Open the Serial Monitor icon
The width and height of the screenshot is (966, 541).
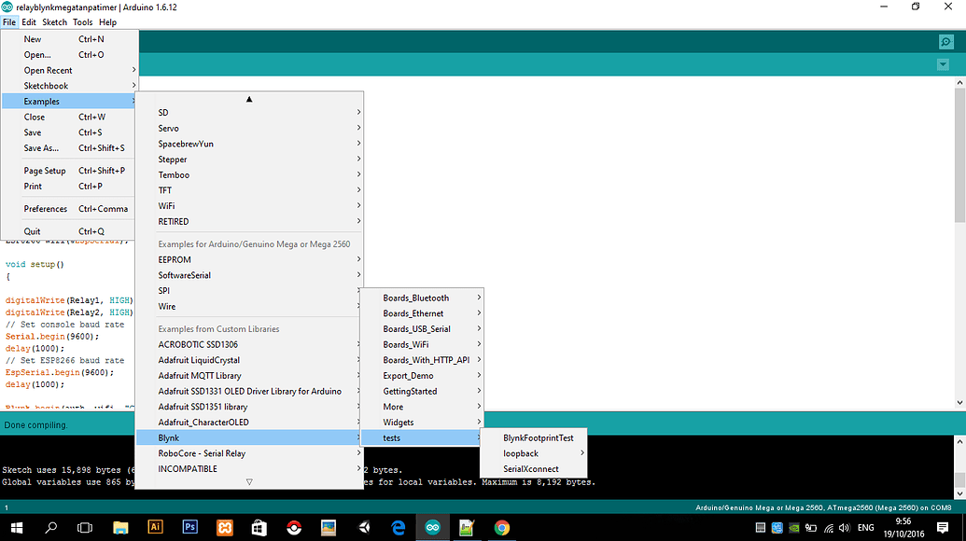point(946,42)
